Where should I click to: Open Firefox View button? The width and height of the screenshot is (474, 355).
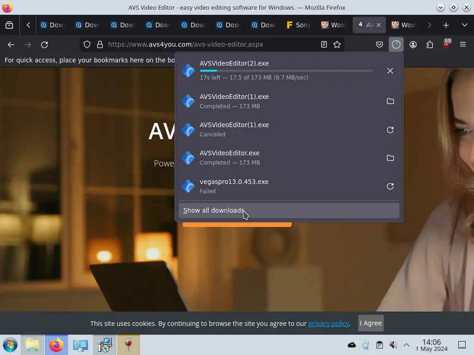tap(9, 25)
